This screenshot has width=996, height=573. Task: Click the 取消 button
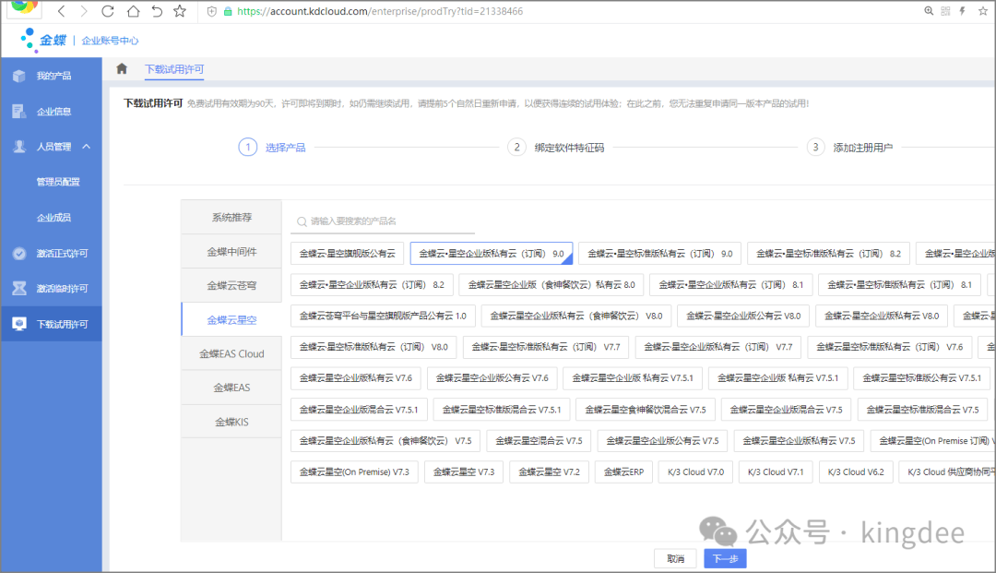pos(674,558)
